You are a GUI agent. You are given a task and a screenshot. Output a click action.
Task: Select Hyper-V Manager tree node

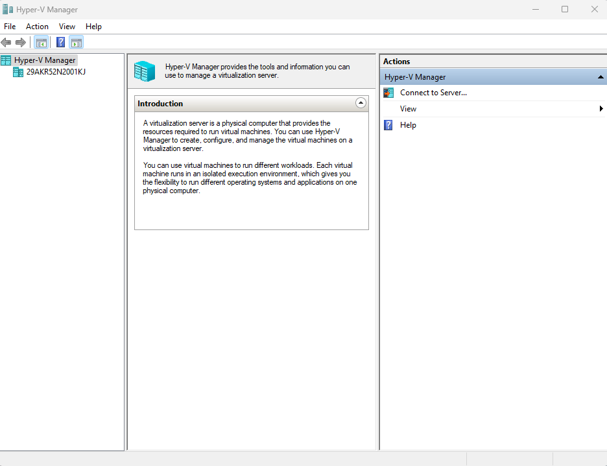pyautogui.click(x=45, y=60)
